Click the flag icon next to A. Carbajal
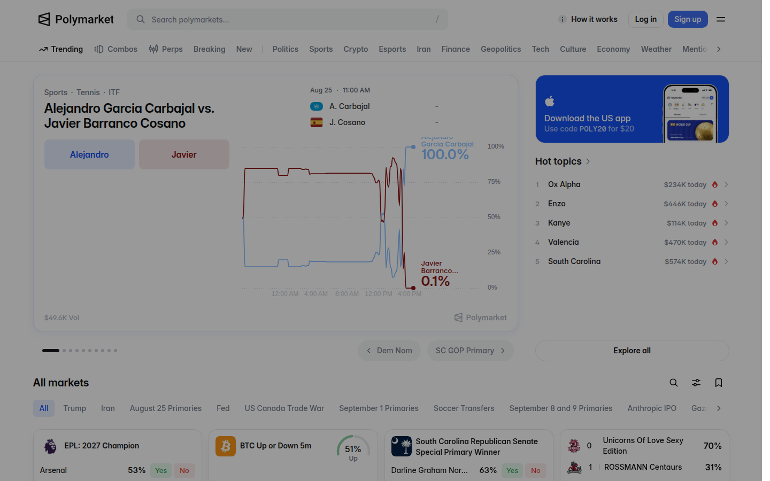 click(317, 106)
